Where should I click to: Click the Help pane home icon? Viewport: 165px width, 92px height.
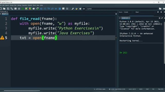click(158, 12)
